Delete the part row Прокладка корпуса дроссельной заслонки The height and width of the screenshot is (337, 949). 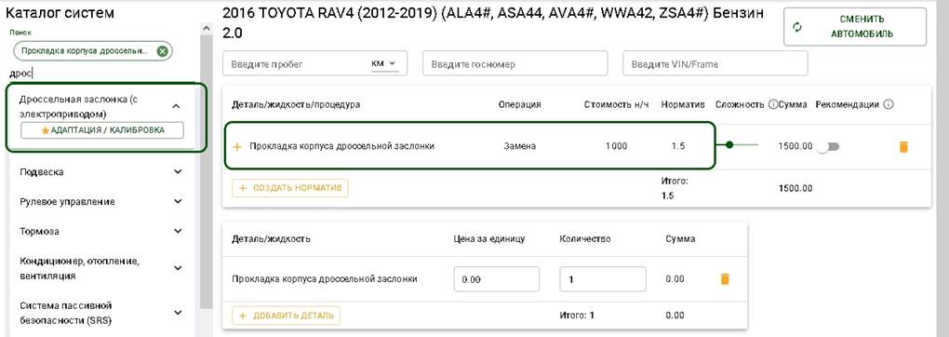click(x=725, y=278)
